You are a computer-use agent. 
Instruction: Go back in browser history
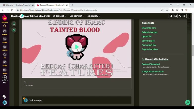pyautogui.click(x=3, y=10)
